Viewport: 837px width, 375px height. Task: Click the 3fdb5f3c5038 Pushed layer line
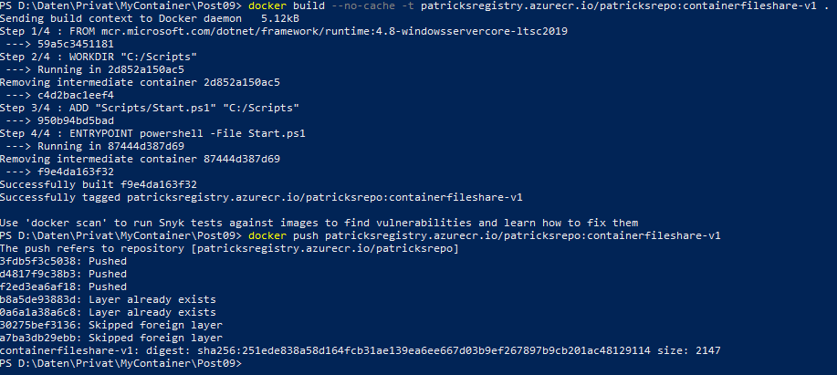click(64, 261)
